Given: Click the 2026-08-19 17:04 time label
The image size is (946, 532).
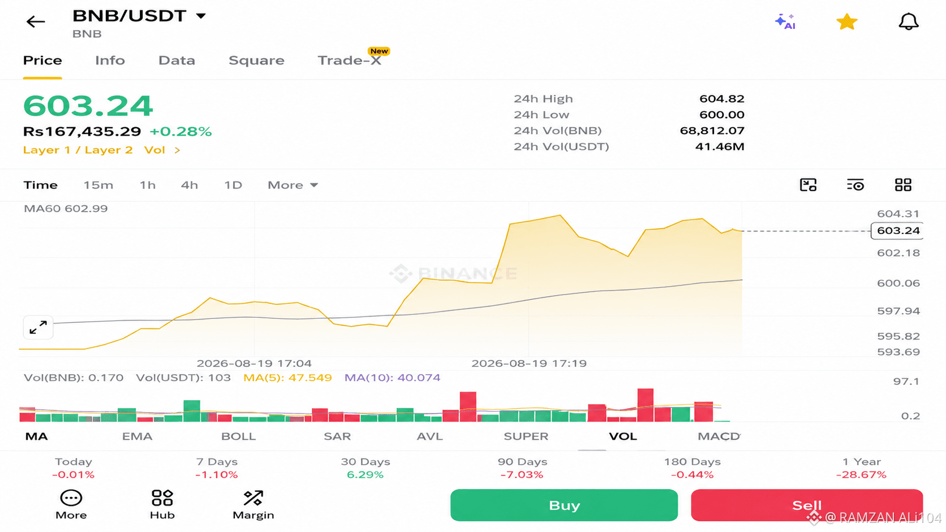Looking at the screenshot, I should pyautogui.click(x=254, y=364).
